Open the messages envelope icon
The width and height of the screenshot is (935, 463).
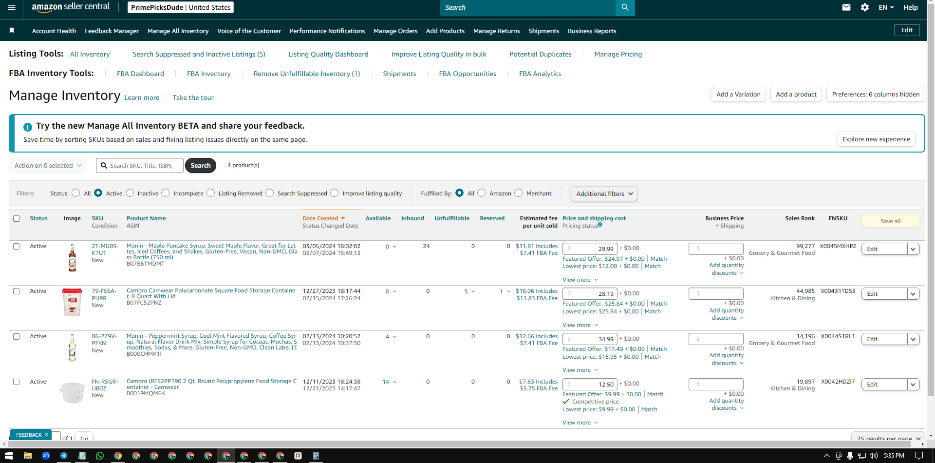846,7
